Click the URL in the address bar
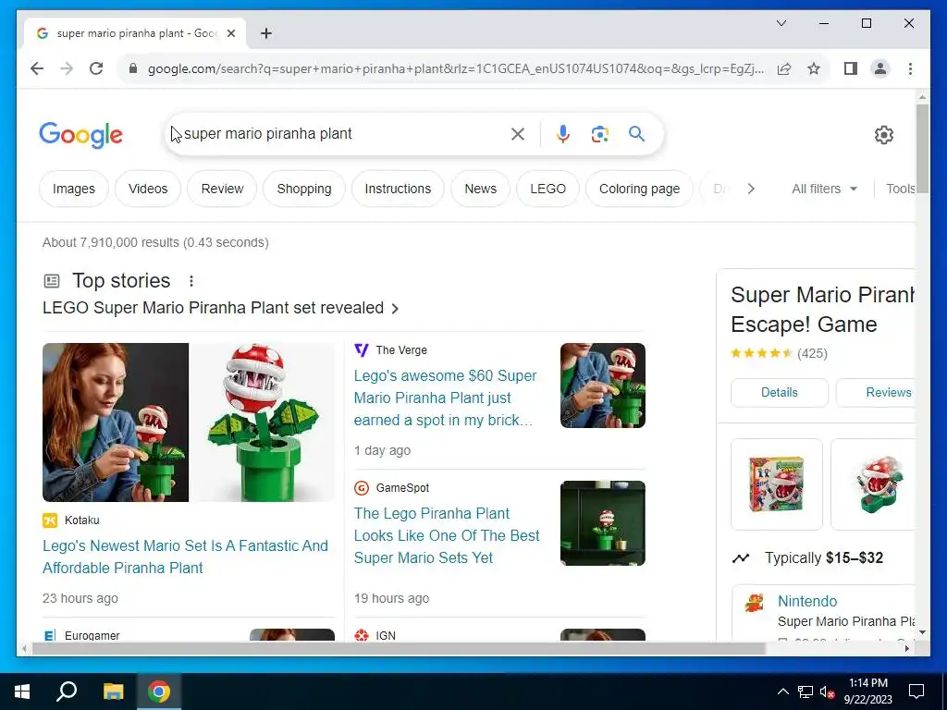The height and width of the screenshot is (710, 947). click(x=456, y=68)
